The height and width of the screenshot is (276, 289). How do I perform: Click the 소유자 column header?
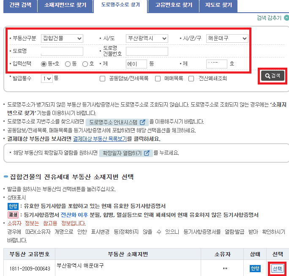[222, 254]
